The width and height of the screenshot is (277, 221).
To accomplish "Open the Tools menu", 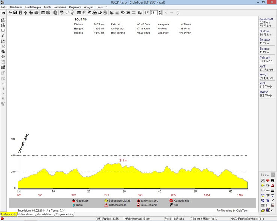I will pyautogui.click(x=99, y=7).
